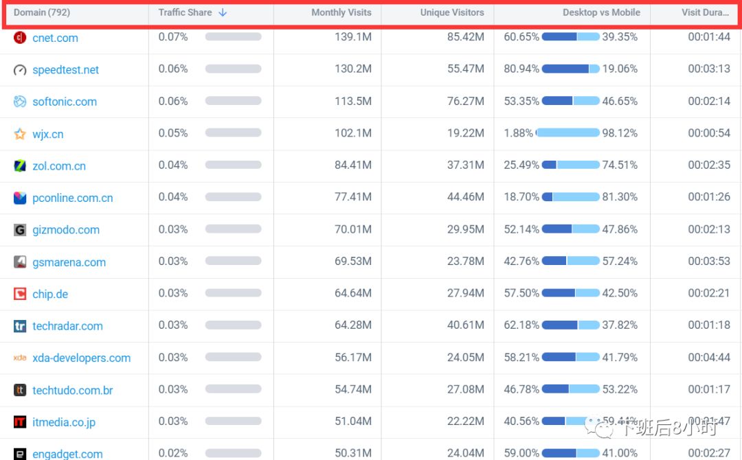Click the 00:02:35 visit duration value
Image resolution: width=742 pixels, height=460 pixels.
coord(709,165)
